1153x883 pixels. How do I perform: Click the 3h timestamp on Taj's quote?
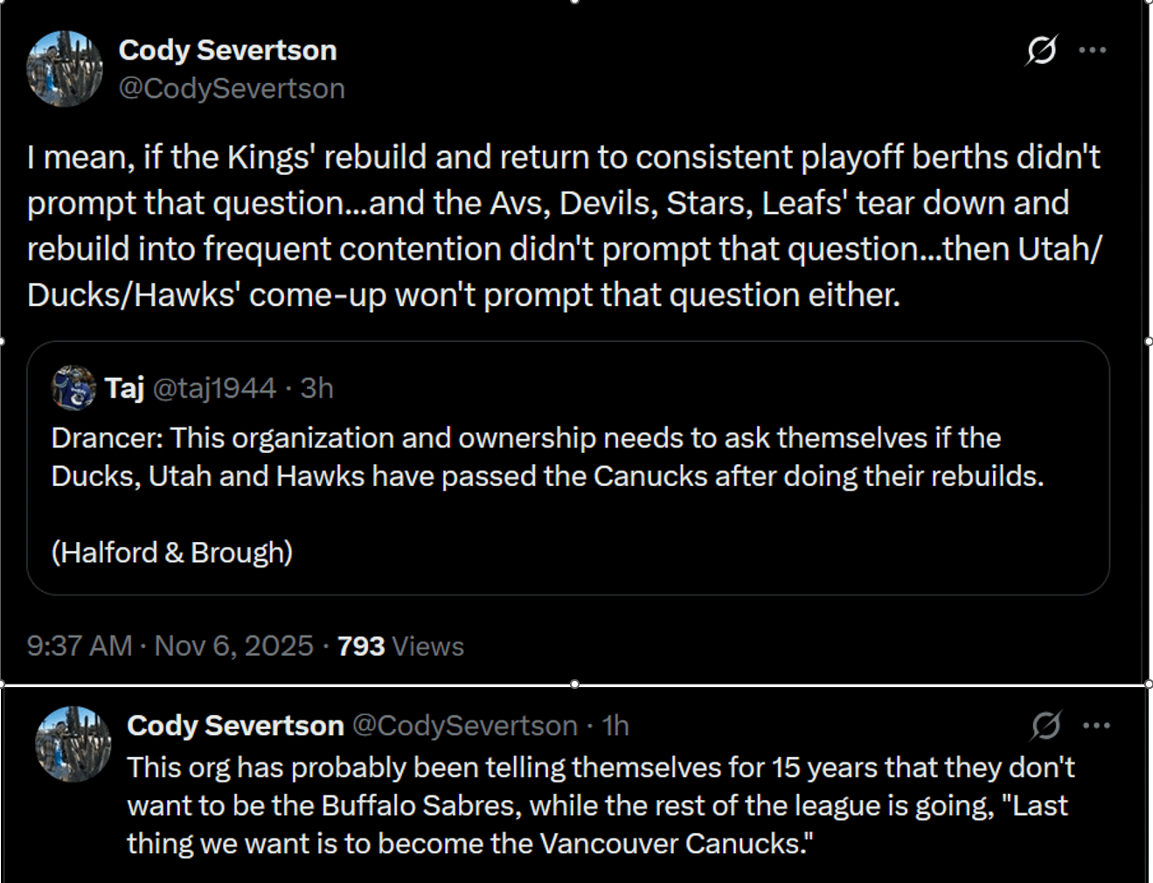coord(319,387)
